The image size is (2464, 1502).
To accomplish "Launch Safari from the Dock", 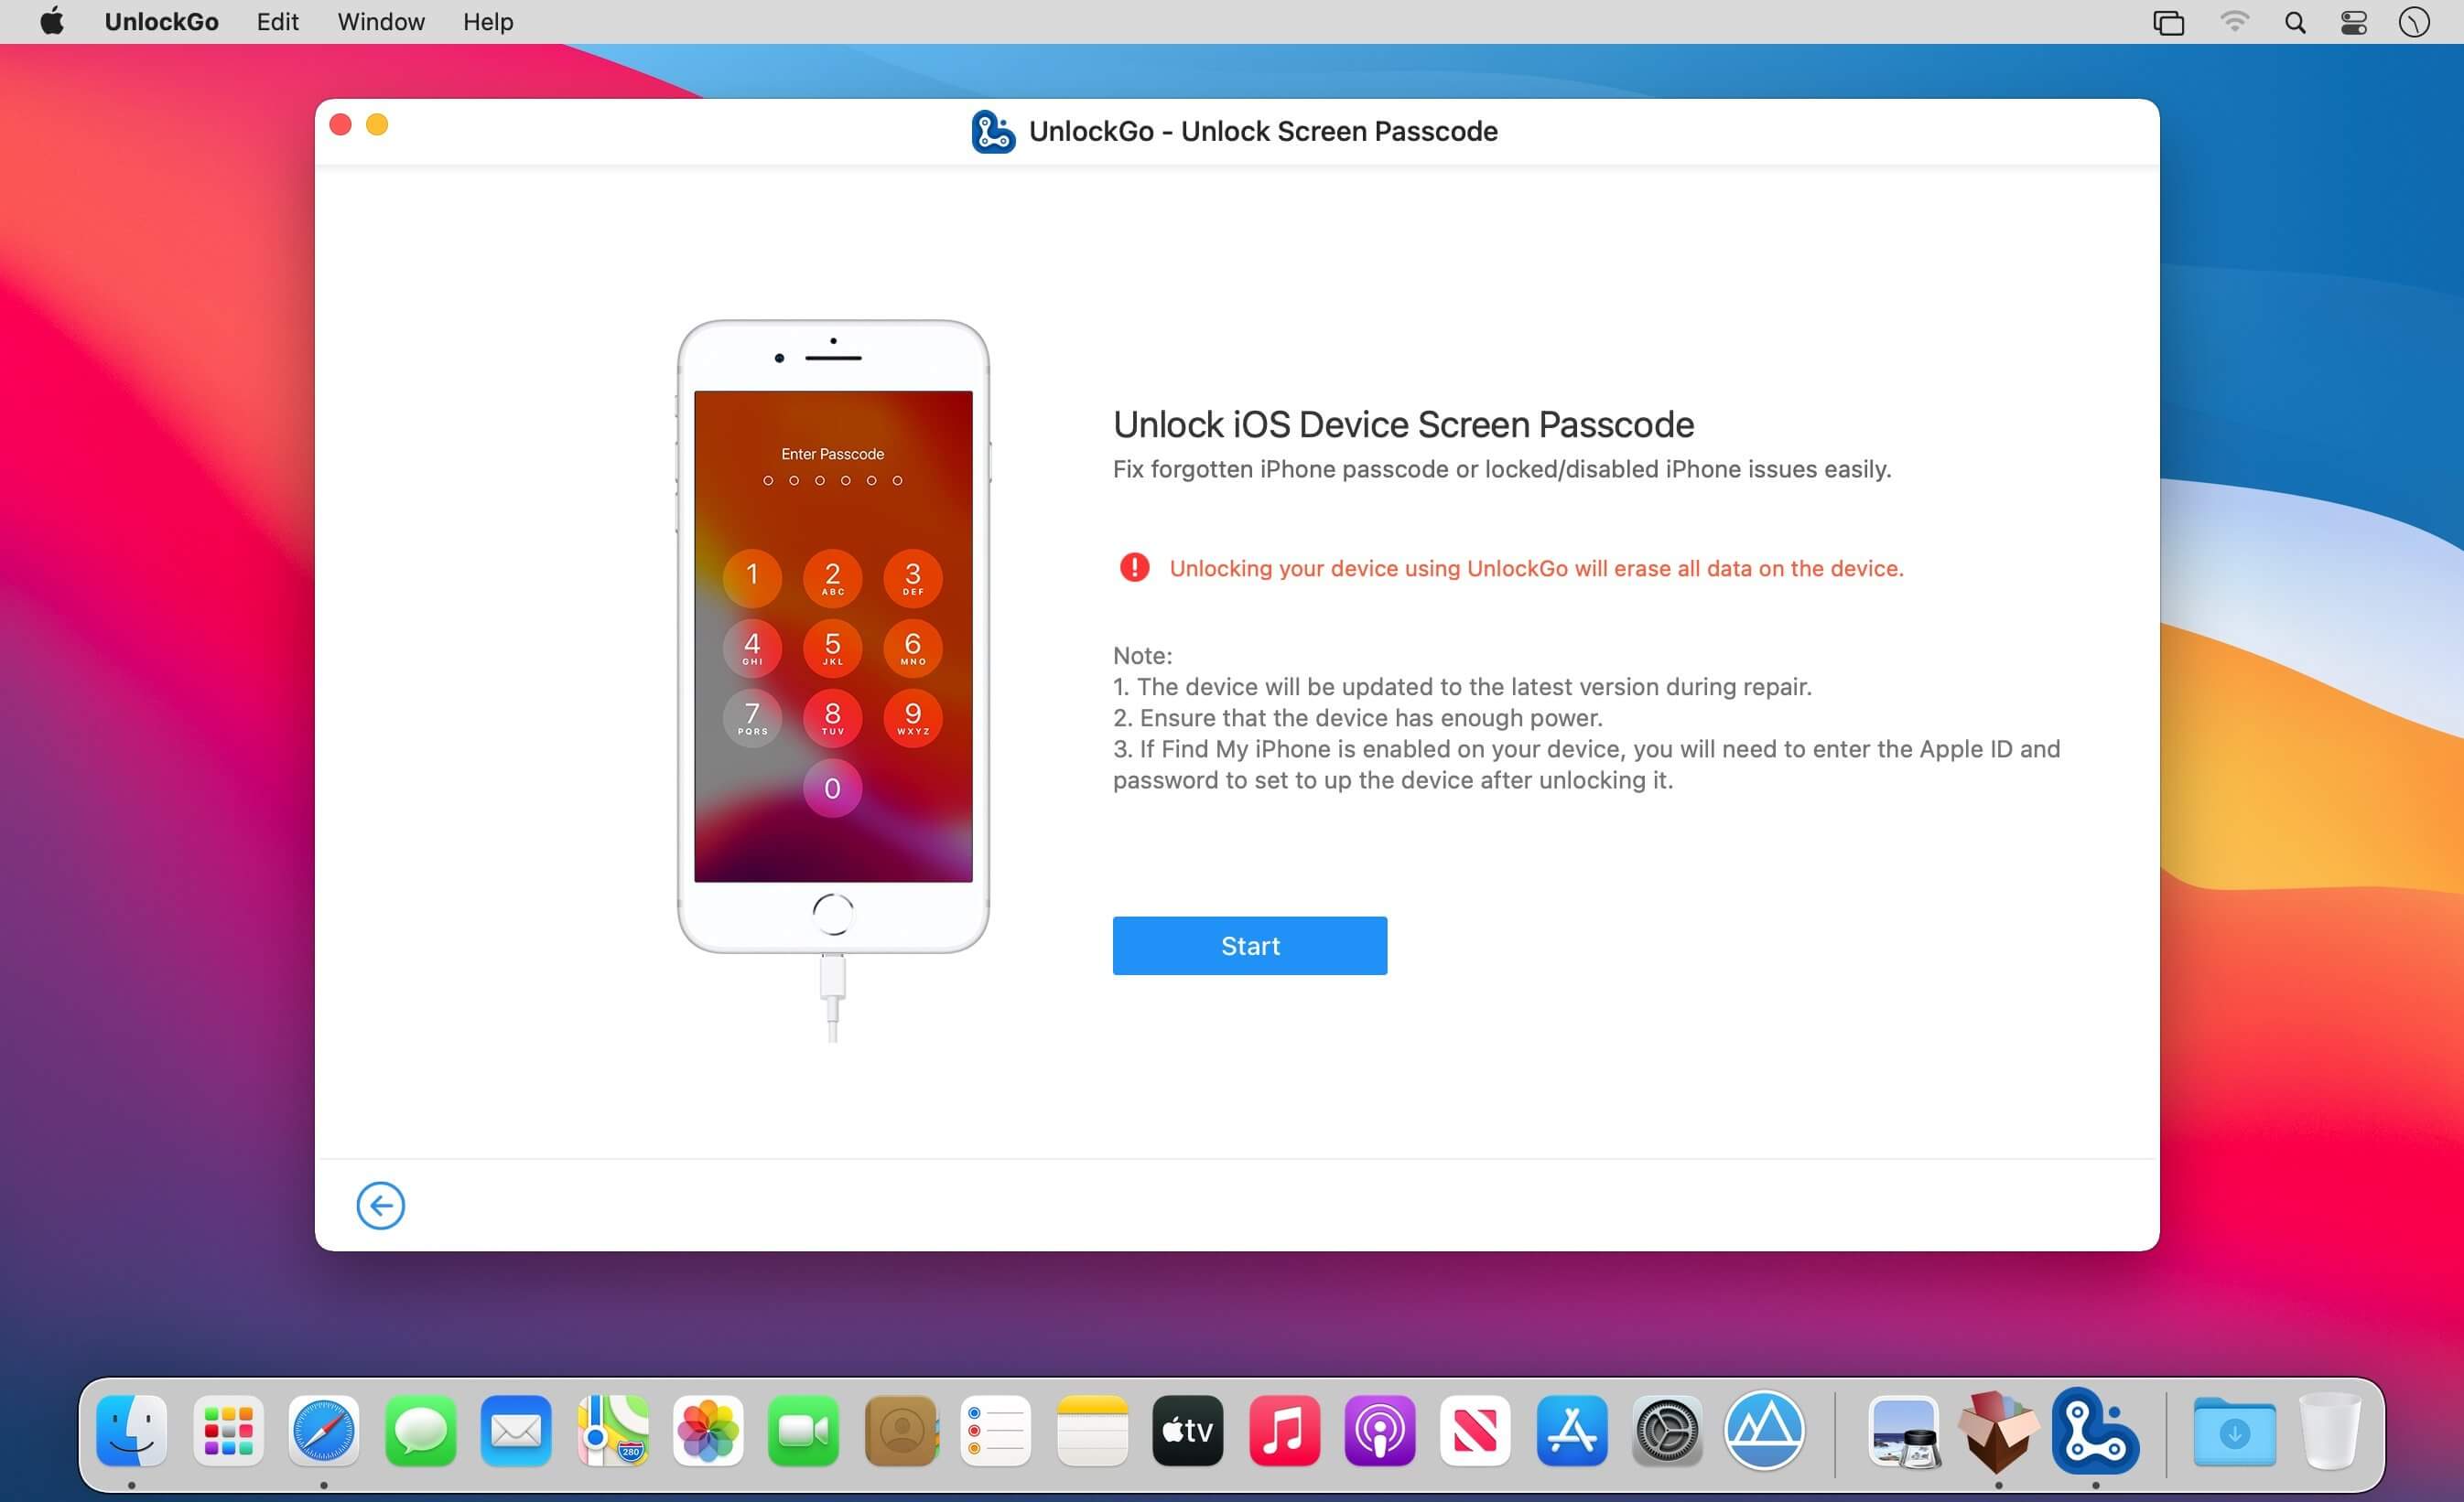I will pos(323,1431).
